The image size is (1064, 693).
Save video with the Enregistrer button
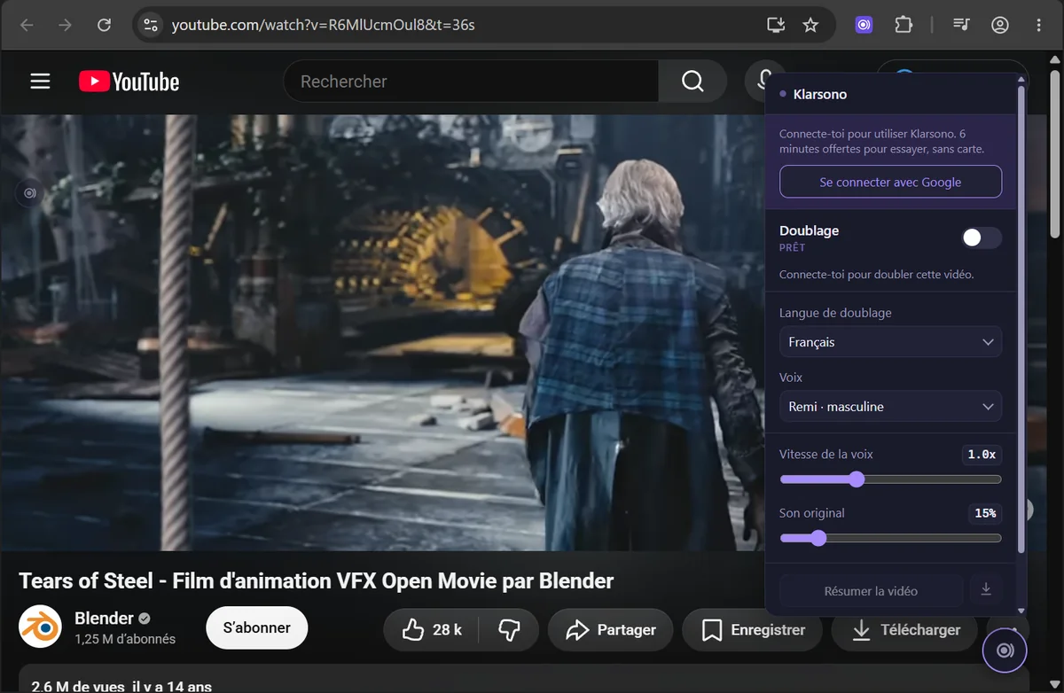point(752,630)
